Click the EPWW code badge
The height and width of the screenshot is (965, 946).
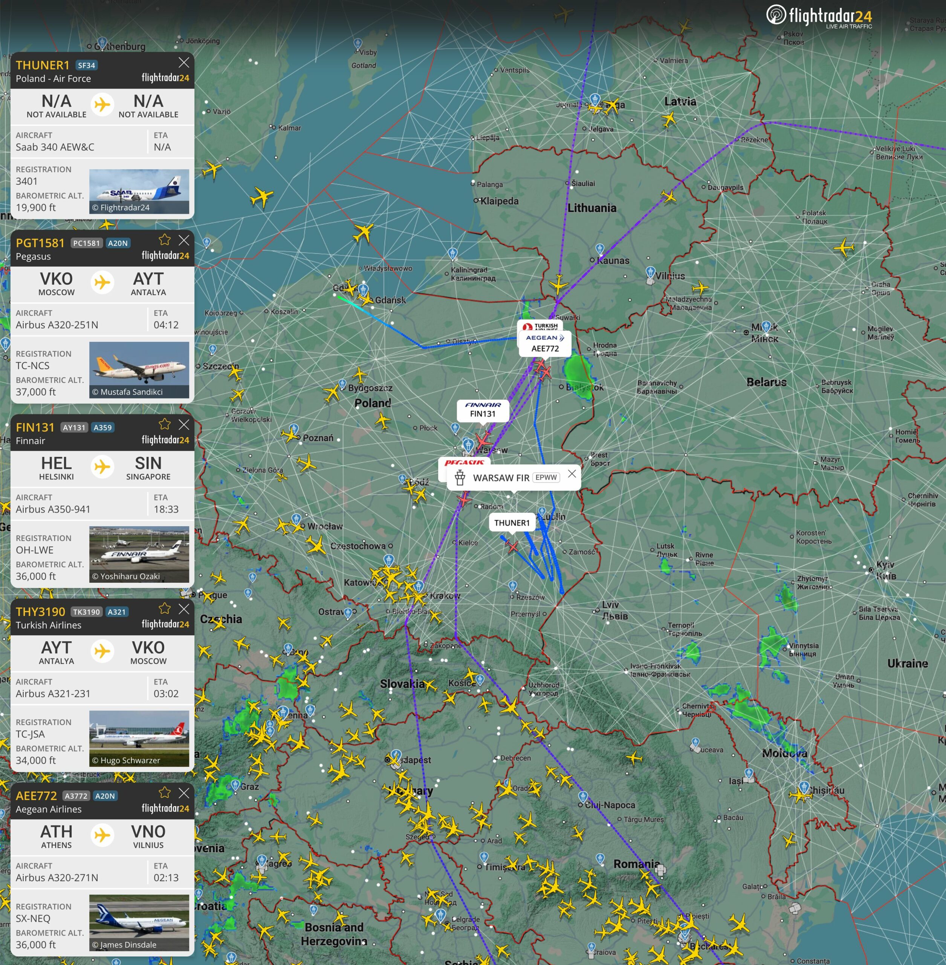546,477
